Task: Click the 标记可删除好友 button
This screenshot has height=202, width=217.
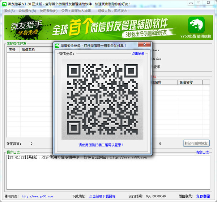Action: click(196, 143)
